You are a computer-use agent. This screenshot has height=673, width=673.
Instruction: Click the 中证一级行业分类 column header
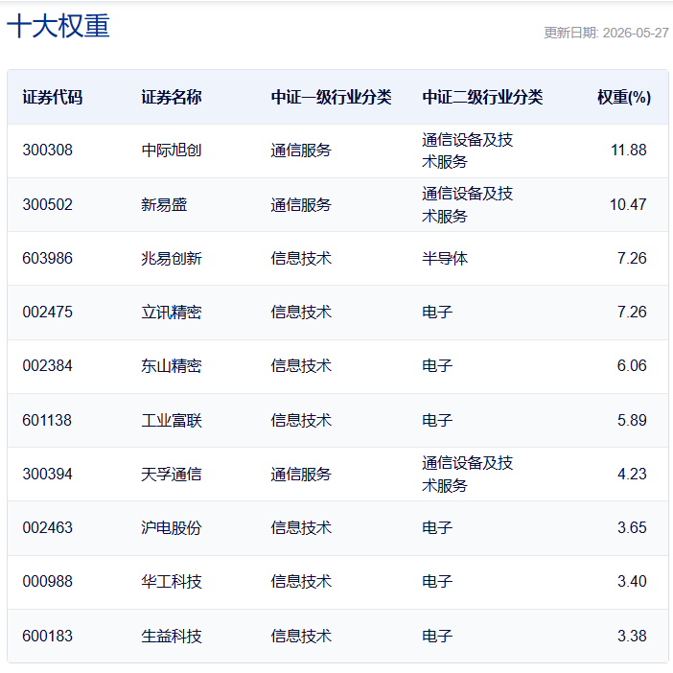(331, 97)
